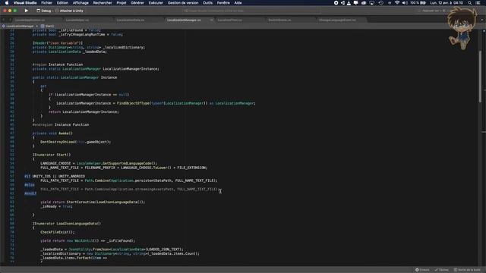Viewport: 486px width, 273px height.
Task: Click the Time Machine menu bar icon
Action: (380, 3)
